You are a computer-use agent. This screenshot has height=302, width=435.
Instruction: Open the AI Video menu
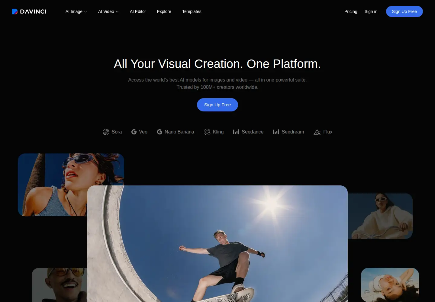click(108, 11)
